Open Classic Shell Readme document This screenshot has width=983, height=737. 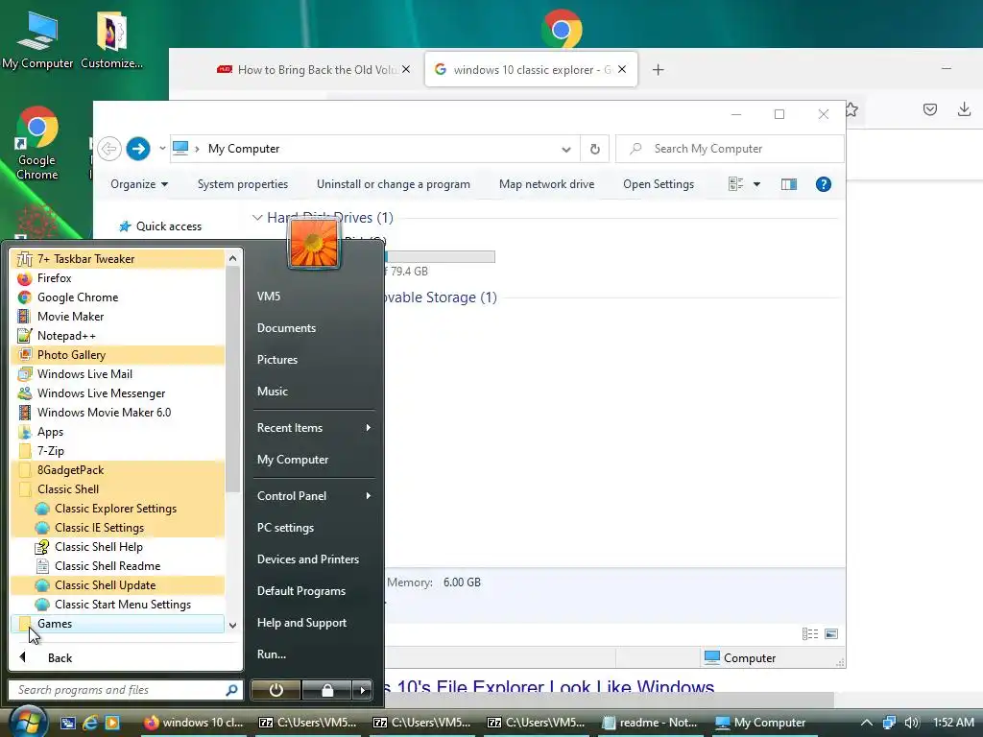117,566
